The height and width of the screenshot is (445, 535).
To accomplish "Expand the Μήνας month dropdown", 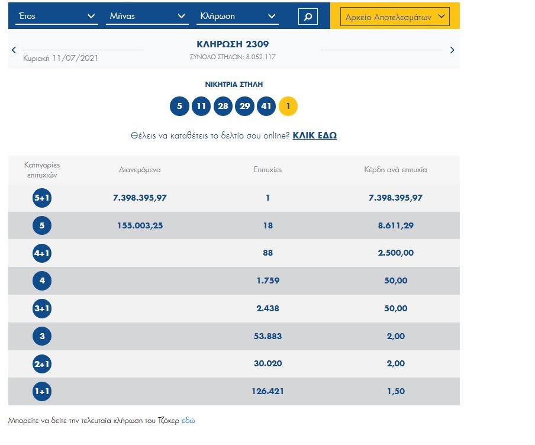I will coord(147,17).
